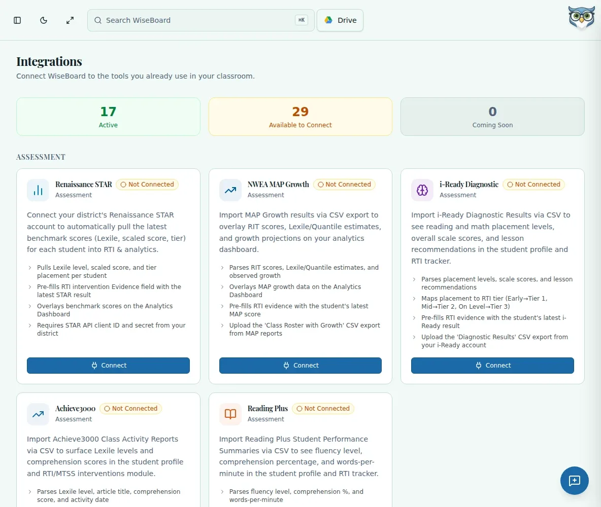Click chevron beside 'Parses RIT scores'
This screenshot has height=507, width=601.
point(222,268)
